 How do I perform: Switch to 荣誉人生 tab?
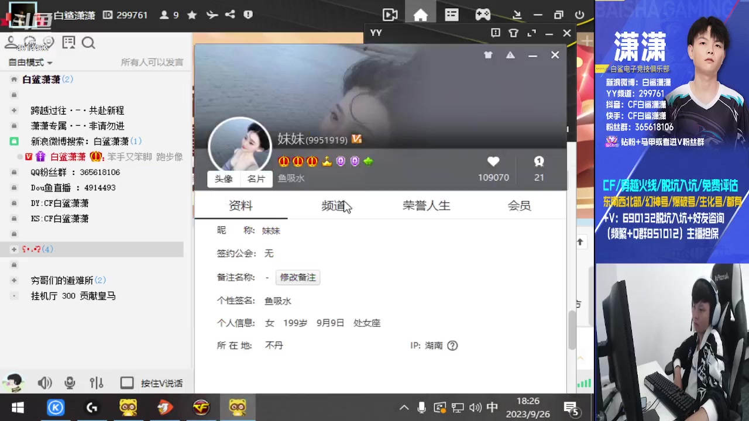point(427,206)
